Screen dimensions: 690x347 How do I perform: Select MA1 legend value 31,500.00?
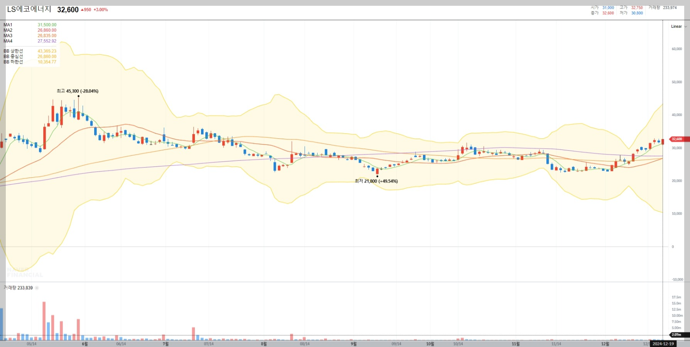[x=47, y=25]
